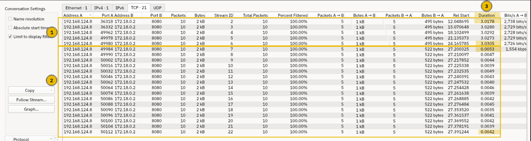Expand the Protocol dropdown at bottom left
This screenshot has width=531, height=141.
pyautogui.click(x=51, y=139)
